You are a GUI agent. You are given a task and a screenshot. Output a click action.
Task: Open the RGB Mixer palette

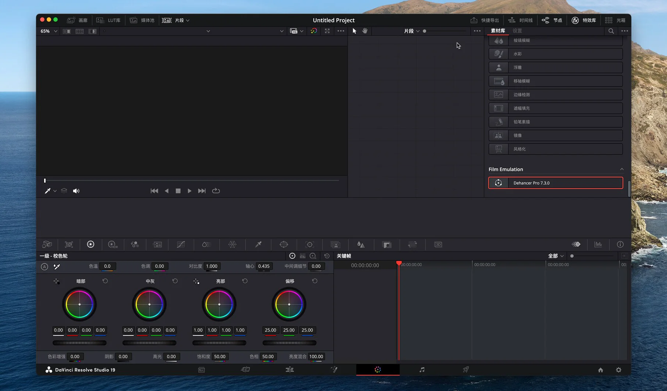coord(135,245)
